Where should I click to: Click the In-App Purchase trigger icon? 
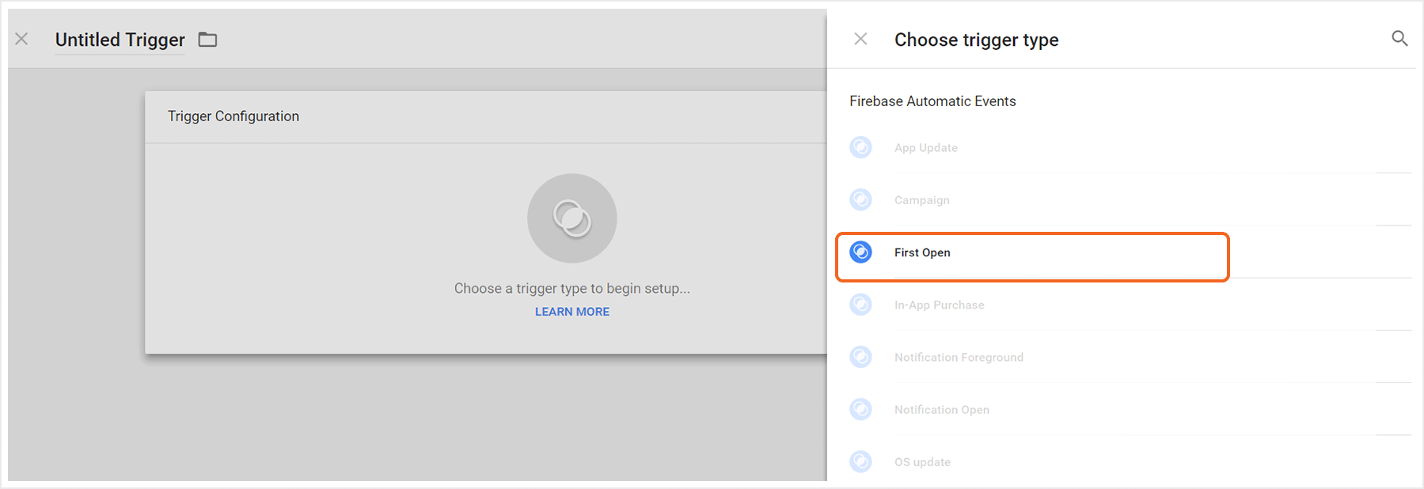tap(860, 305)
